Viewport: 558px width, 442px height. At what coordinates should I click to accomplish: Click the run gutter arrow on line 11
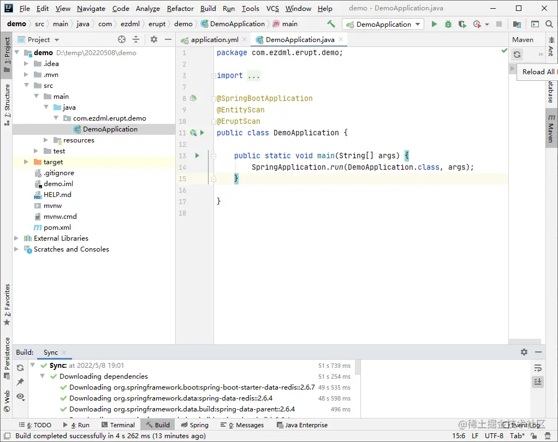[x=202, y=133]
